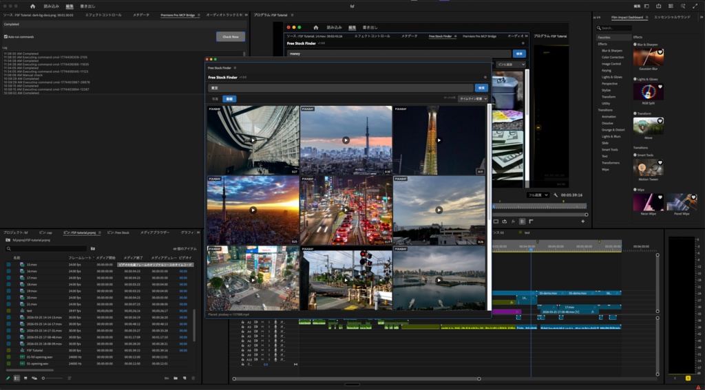Toggle sync lock on track A6
Screen dimensions: 705x390
click(256, 341)
